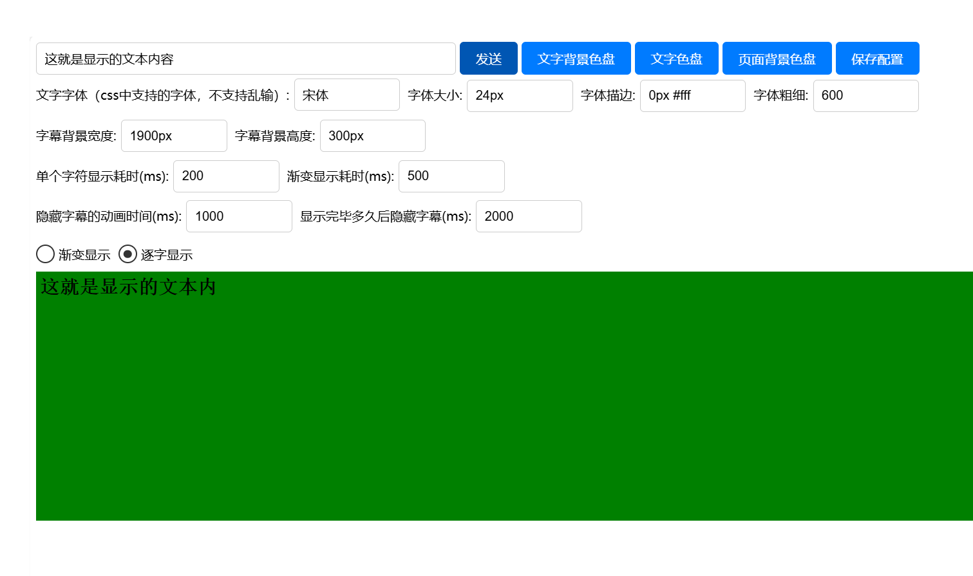Click the 单个字符显示耗时 field showing 200

[x=226, y=176]
